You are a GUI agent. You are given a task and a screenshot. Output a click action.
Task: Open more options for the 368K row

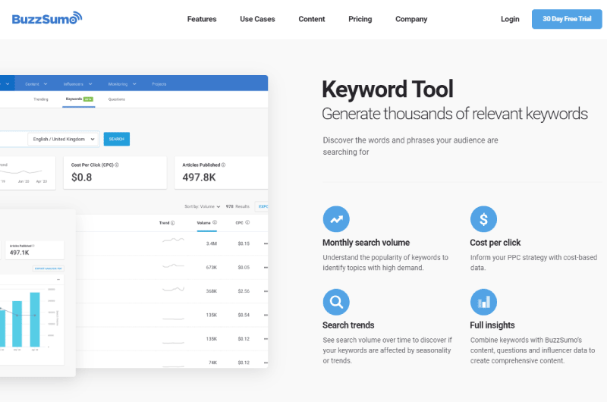(266, 291)
